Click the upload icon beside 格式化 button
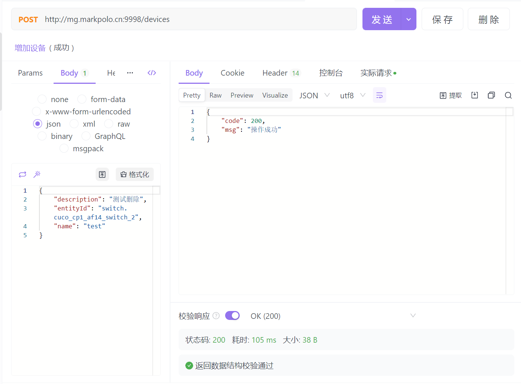The image size is (521, 384). tap(102, 174)
